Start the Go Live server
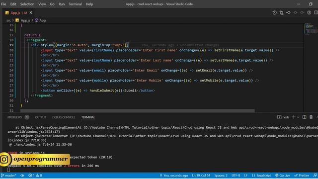Screen dimensions: 318x179 click(x=283, y=176)
